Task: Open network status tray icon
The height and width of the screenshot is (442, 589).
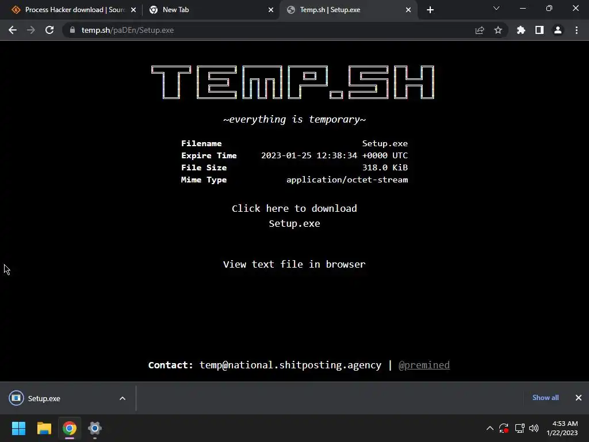Action: tap(519, 428)
